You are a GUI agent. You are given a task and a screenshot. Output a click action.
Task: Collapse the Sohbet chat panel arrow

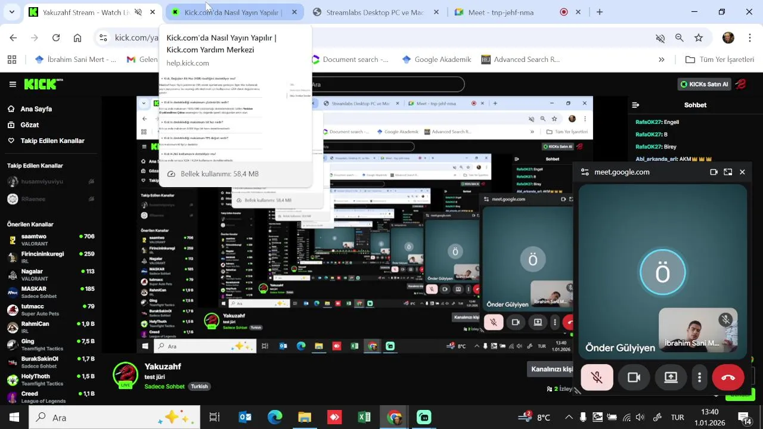click(x=636, y=105)
